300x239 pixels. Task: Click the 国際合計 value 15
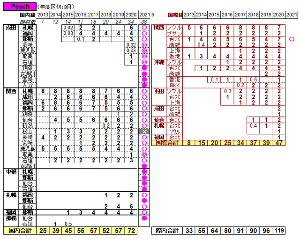[202, 143]
